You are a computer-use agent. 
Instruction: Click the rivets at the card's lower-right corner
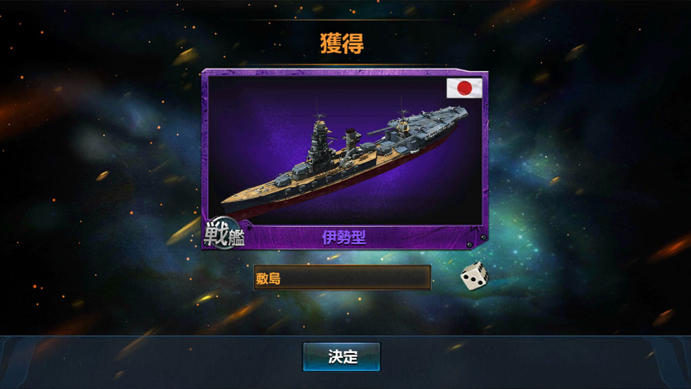coord(477,241)
